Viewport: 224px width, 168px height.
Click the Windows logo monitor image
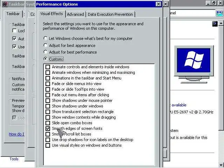pyautogui.click(x=194, y=64)
